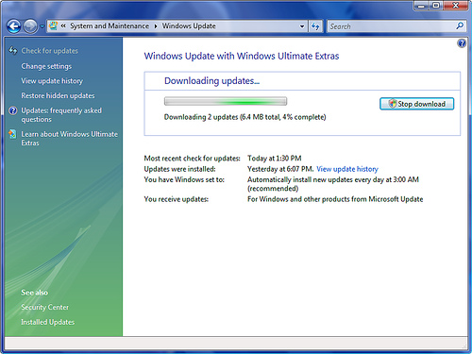Click the Forward navigation arrow button
The image size is (472, 354).
coord(30,26)
